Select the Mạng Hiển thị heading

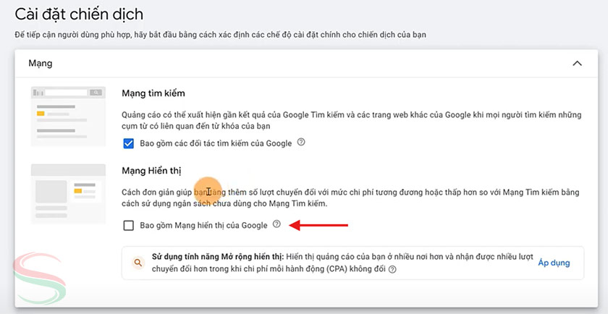pyautogui.click(x=151, y=171)
